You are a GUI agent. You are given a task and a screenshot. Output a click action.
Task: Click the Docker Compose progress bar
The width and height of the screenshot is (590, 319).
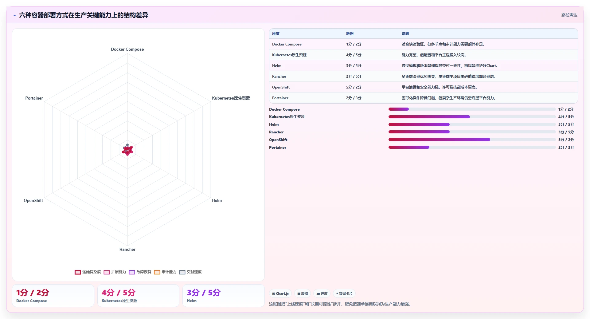472,109
